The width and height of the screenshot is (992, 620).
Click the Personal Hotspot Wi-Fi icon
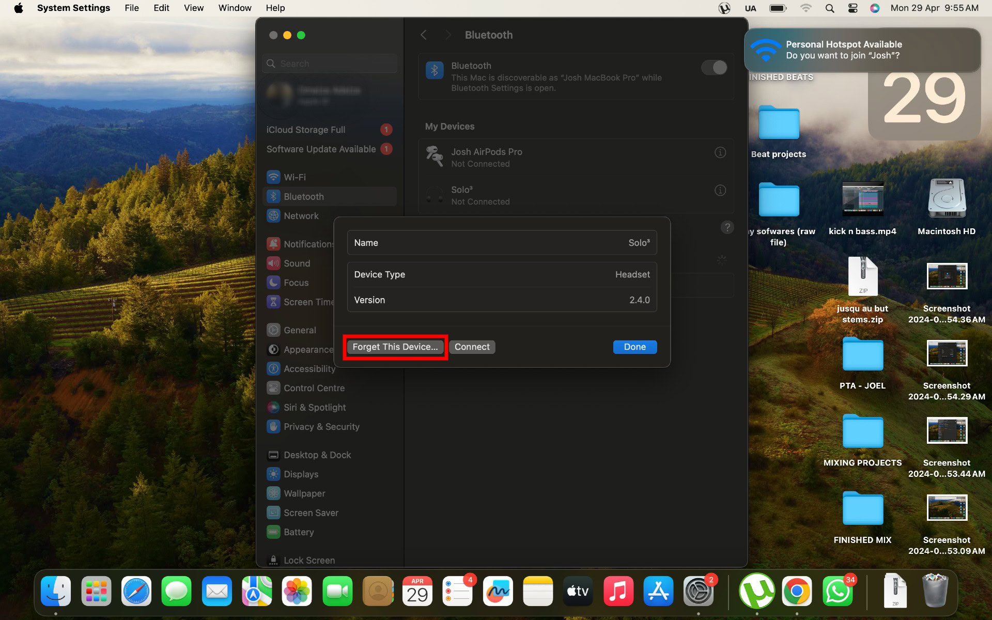[x=764, y=50]
